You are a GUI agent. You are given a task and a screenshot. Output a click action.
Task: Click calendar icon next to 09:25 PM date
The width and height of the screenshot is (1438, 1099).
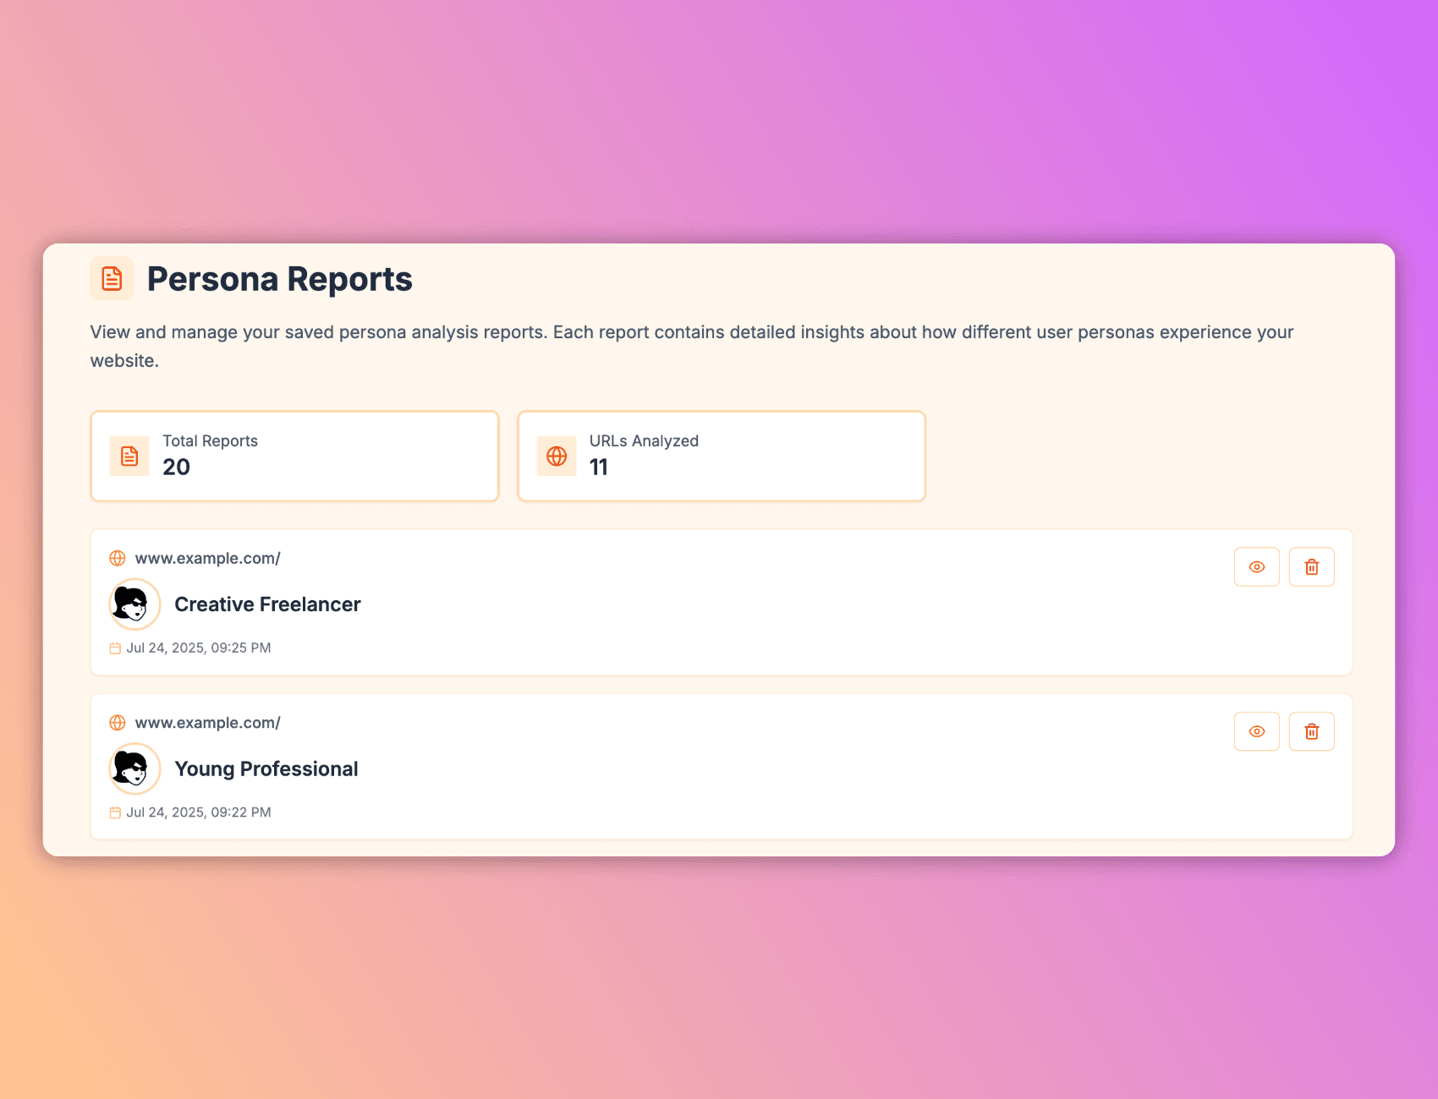click(115, 648)
